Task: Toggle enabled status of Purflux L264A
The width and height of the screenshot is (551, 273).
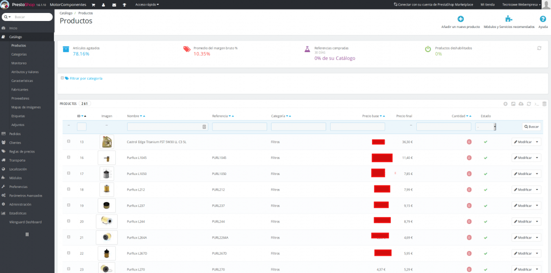Action: [x=486, y=237]
